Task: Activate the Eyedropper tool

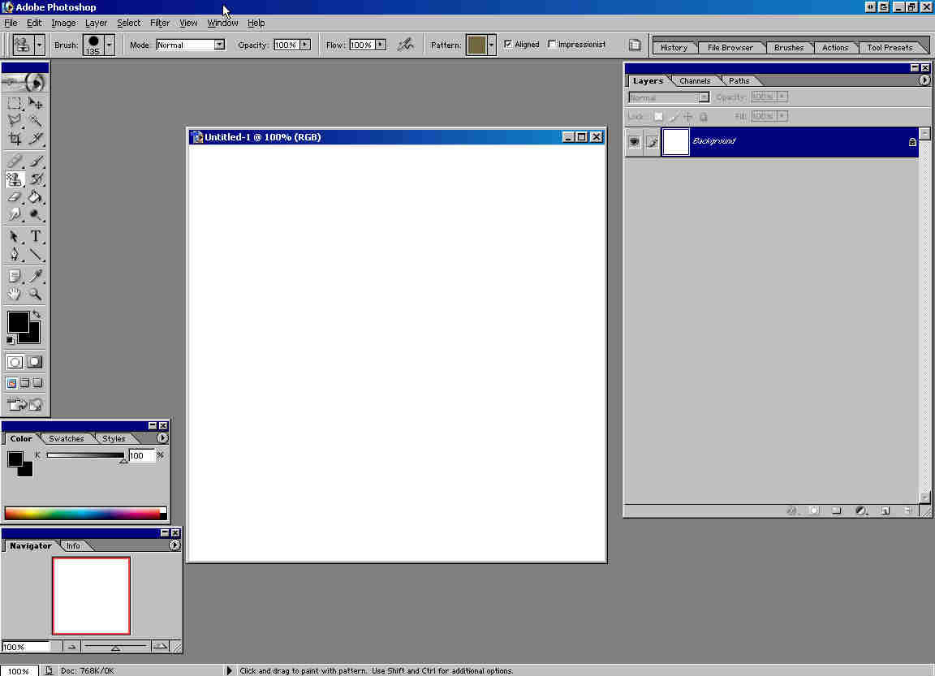Action: pyautogui.click(x=36, y=277)
